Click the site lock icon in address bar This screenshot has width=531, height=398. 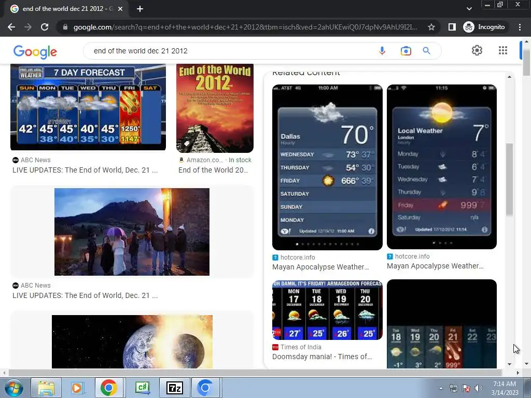coord(65,27)
